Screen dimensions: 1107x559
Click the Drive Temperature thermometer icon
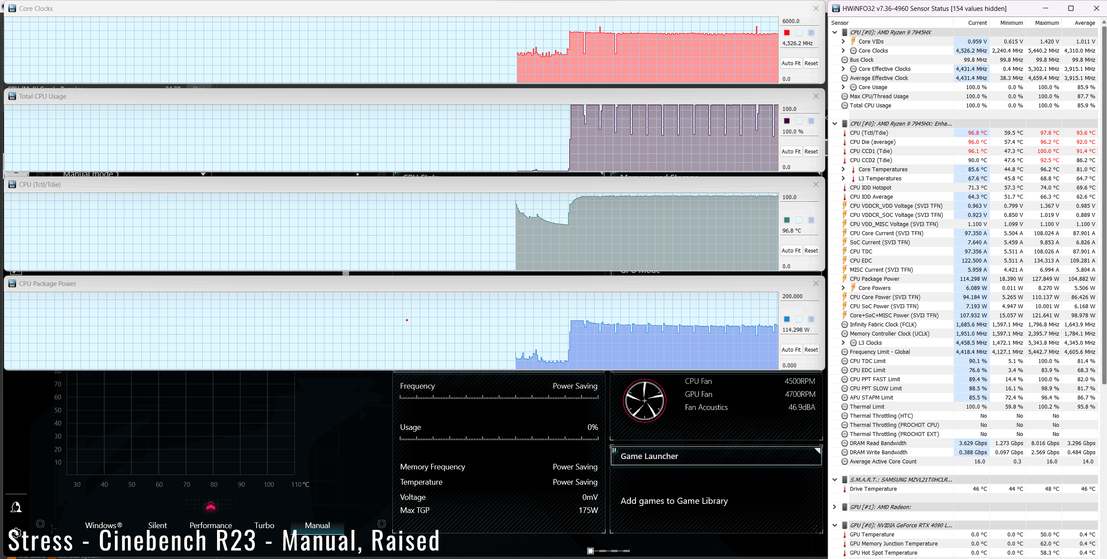pos(845,489)
